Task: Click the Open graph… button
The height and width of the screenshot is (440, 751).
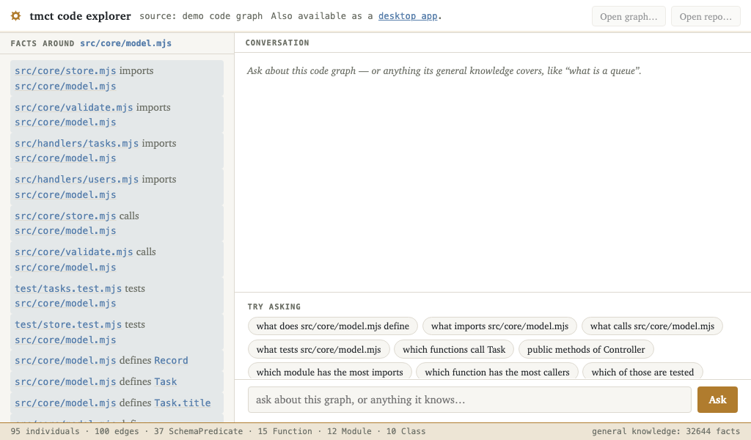Action: pos(629,16)
